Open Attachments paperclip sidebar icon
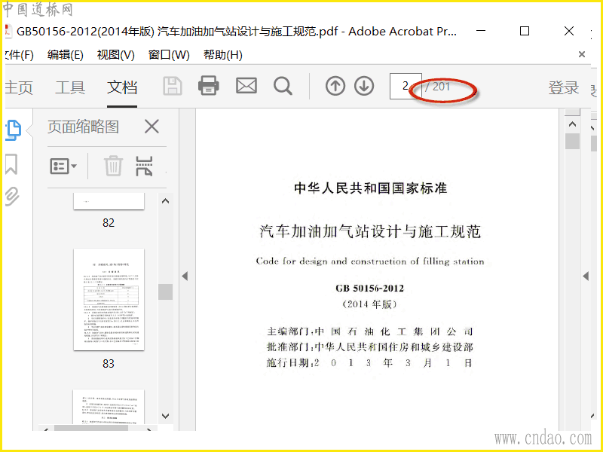603x452 pixels. click(12, 197)
